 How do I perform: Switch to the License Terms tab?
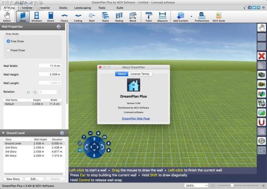140,74
